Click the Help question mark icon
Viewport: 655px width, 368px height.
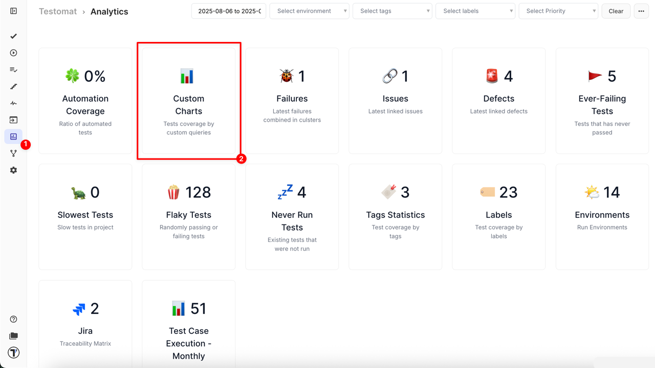click(14, 319)
